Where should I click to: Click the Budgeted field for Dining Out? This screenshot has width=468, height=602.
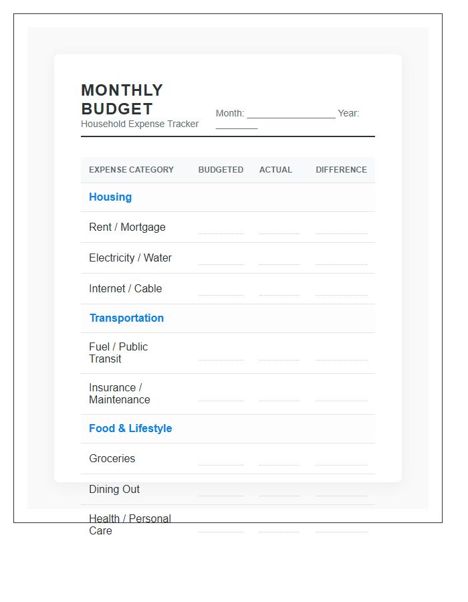coord(221,491)
